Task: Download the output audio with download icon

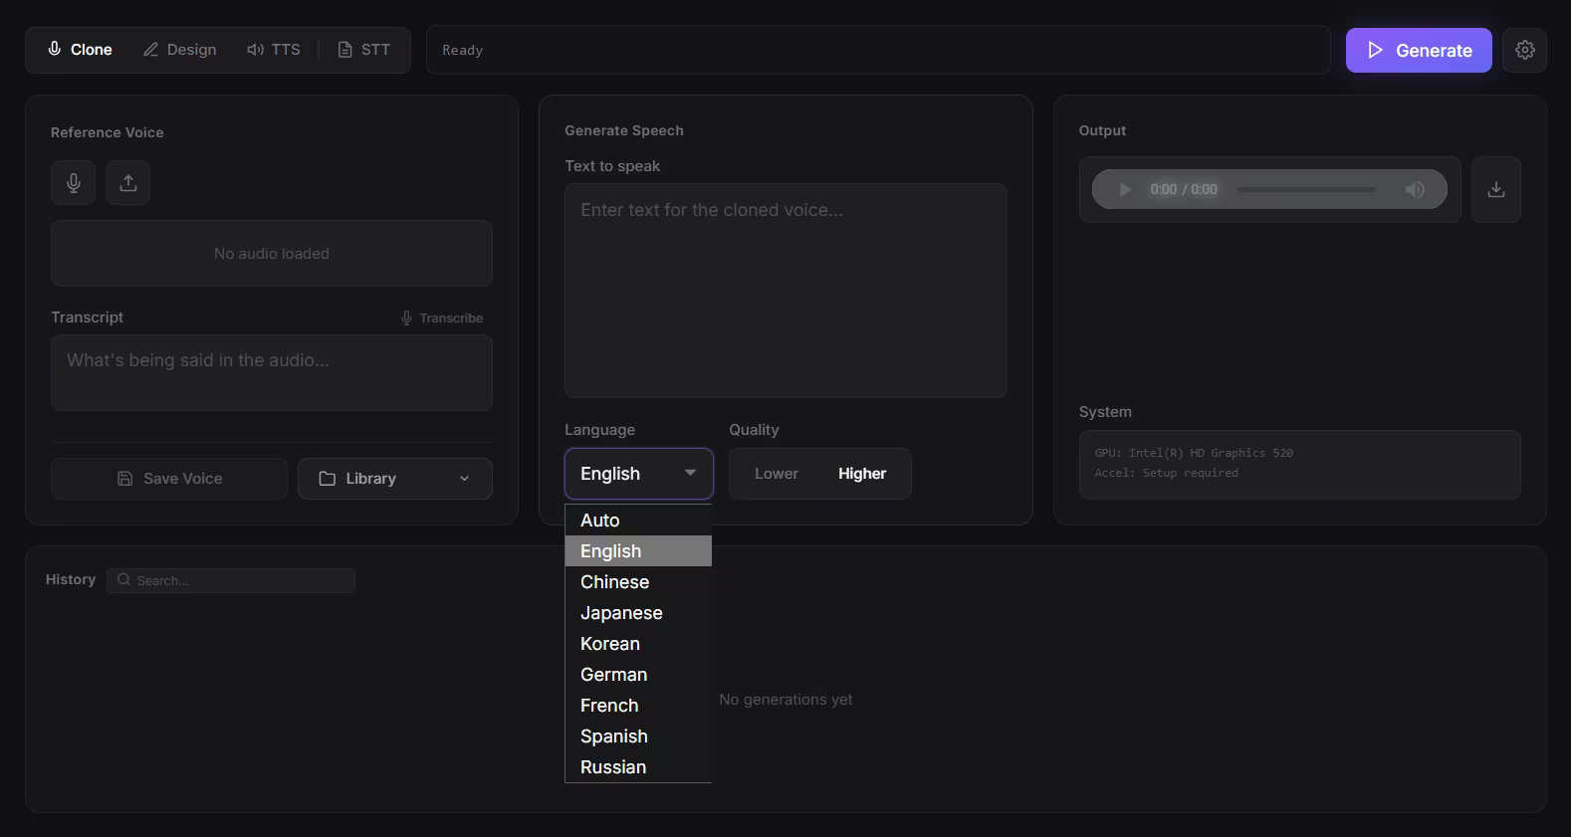Action: coord(1495,189)
